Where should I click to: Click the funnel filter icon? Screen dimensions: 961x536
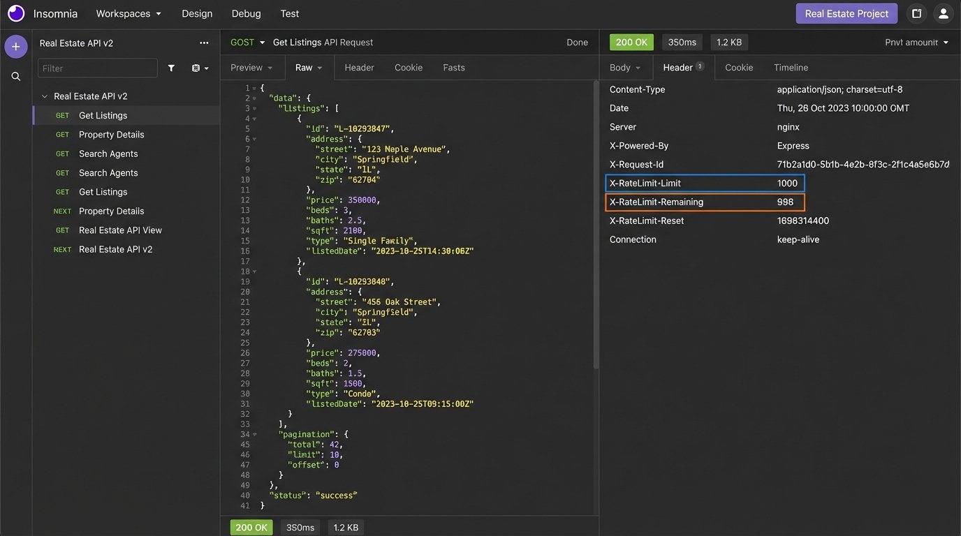click(171, 68)
